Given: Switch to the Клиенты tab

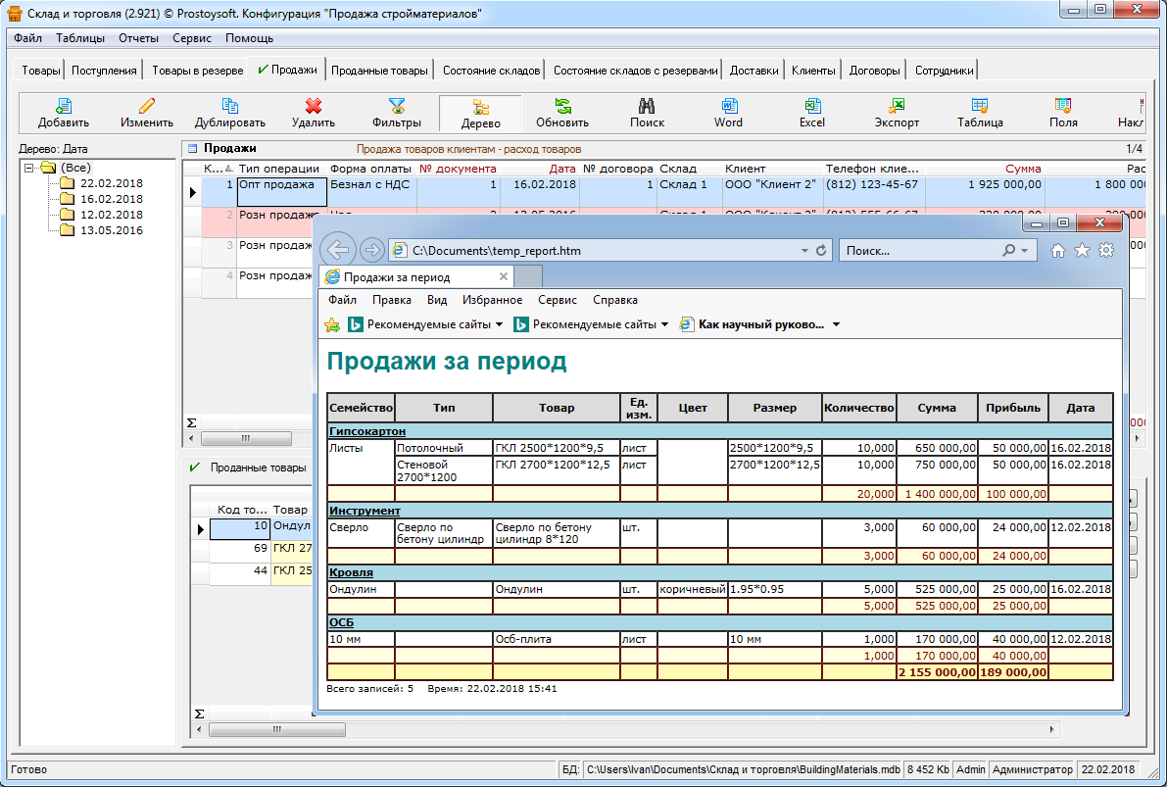Looking at the screenshot, I should point(813,71).
